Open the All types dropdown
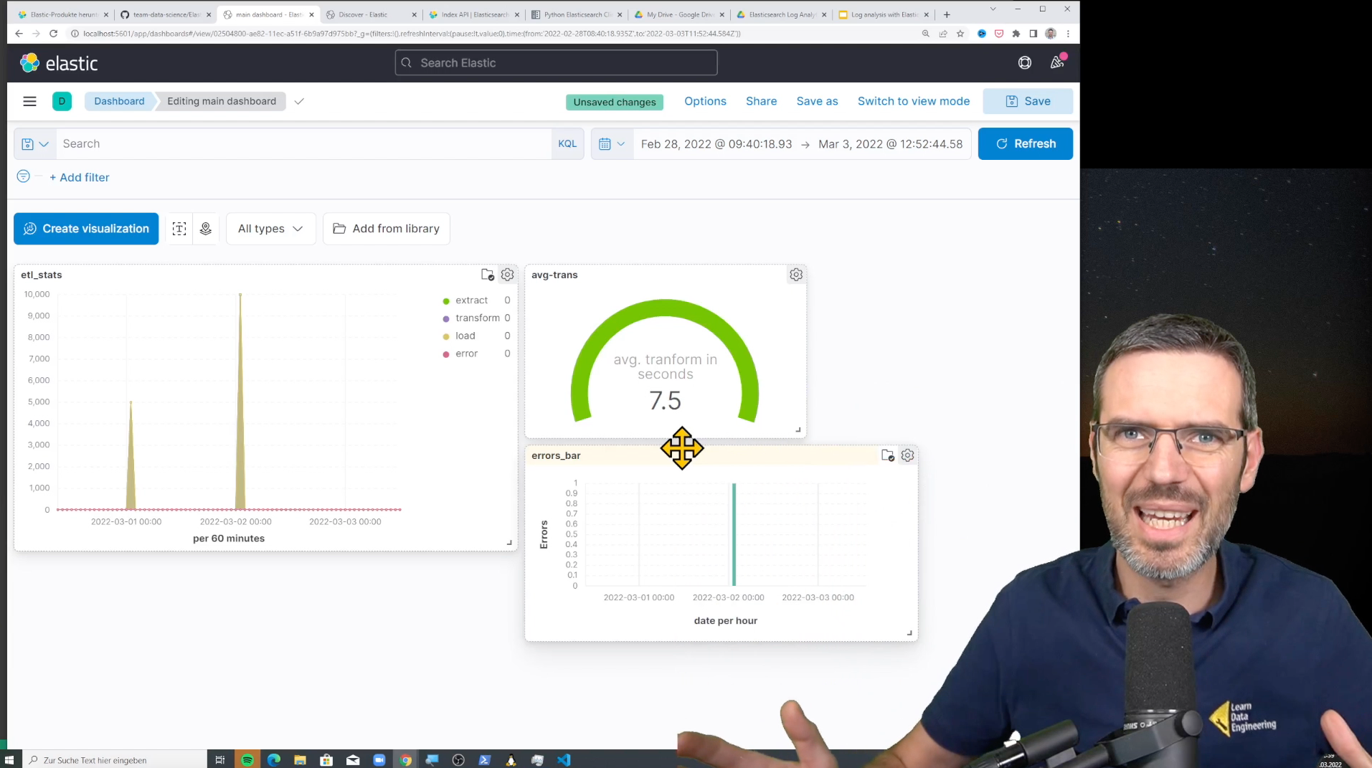 270,229
